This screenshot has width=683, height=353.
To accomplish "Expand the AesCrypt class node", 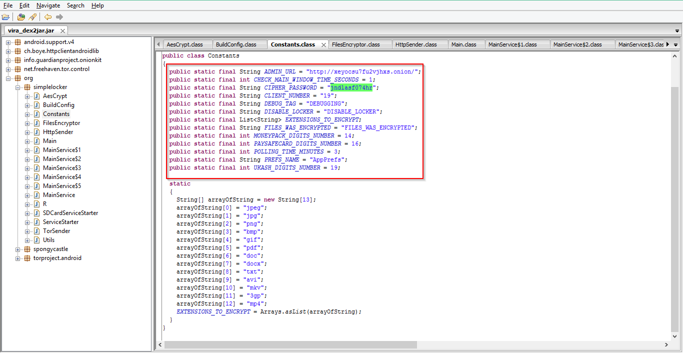I will point(27,96).
